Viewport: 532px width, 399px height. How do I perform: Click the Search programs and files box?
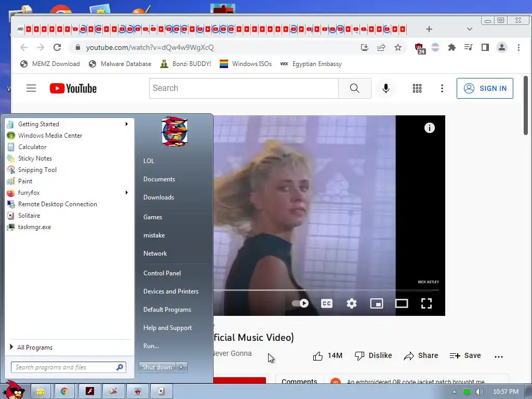[x=69, y=367]
